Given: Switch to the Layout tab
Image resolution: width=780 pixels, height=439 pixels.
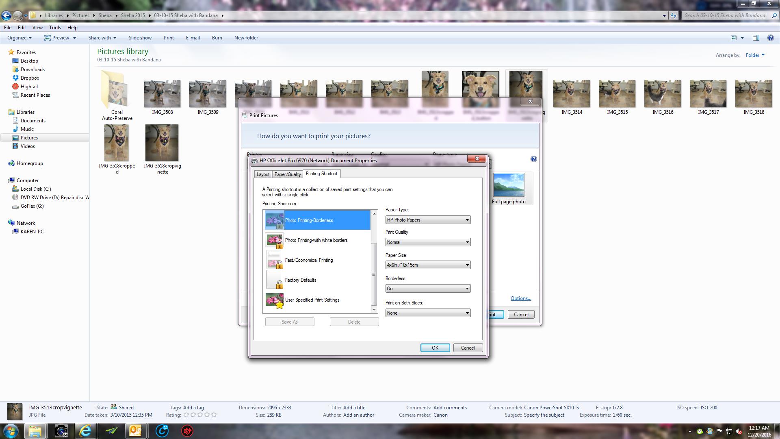Looking at the screenshot, I should [x=263, y=174].
